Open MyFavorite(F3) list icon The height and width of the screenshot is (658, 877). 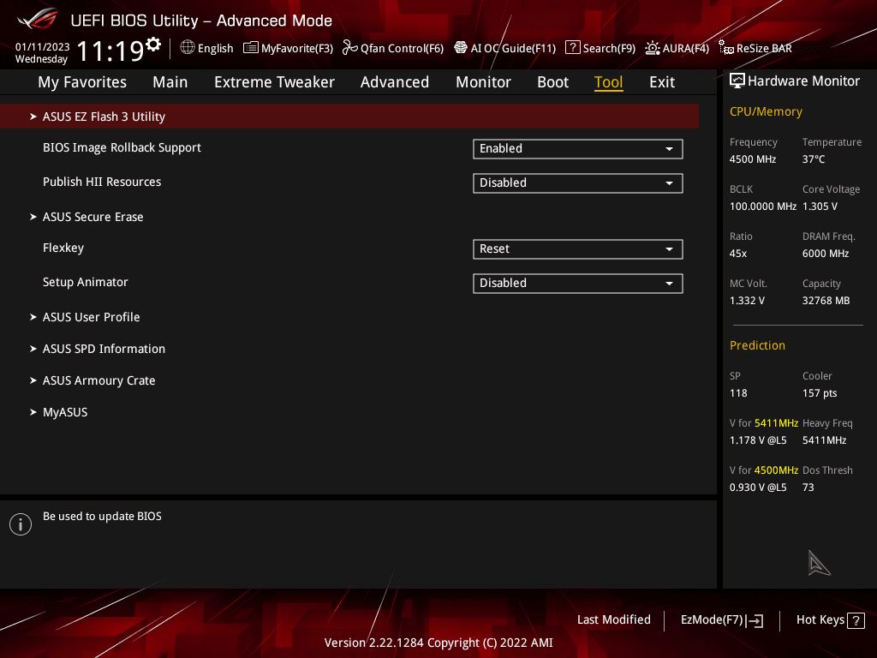251,48
